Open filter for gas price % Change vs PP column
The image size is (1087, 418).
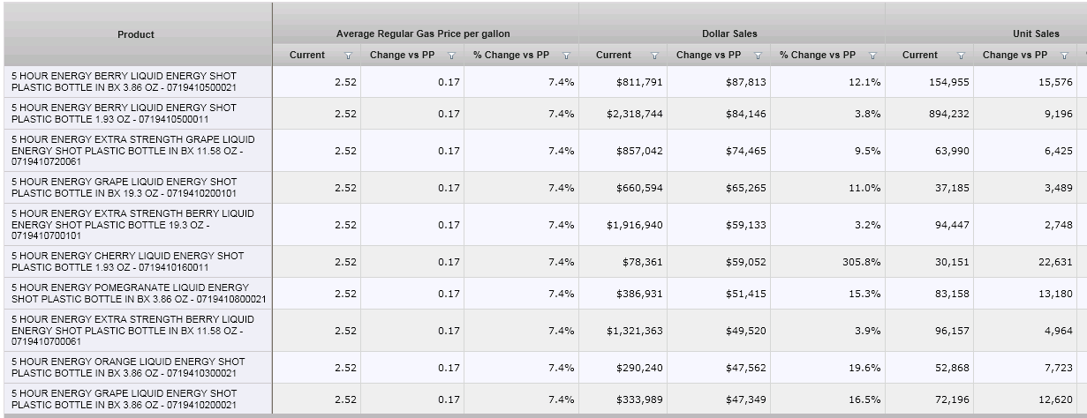pyautogui.click(x=566, y=56)
